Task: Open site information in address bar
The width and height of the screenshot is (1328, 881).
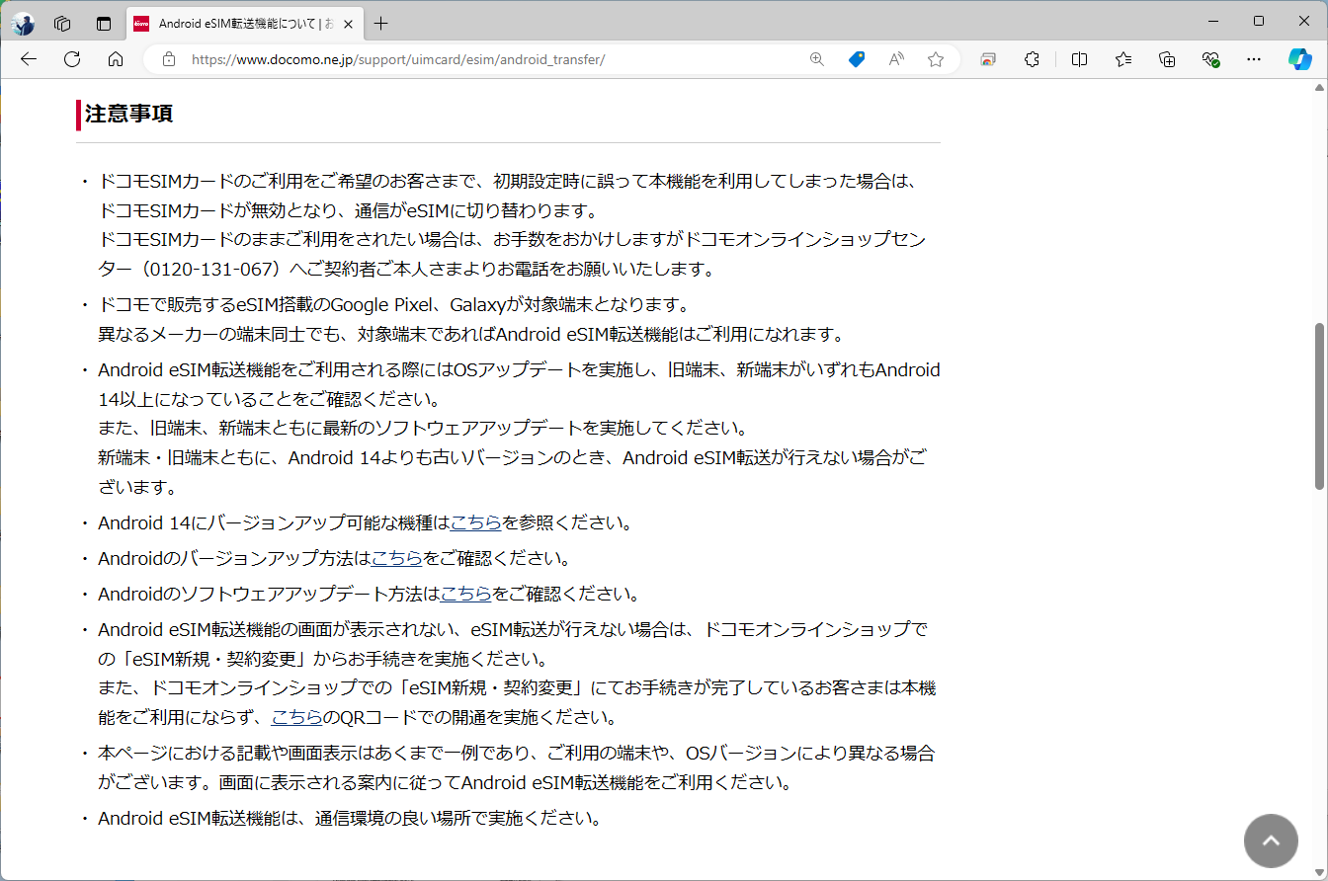Action: [168, 59]
